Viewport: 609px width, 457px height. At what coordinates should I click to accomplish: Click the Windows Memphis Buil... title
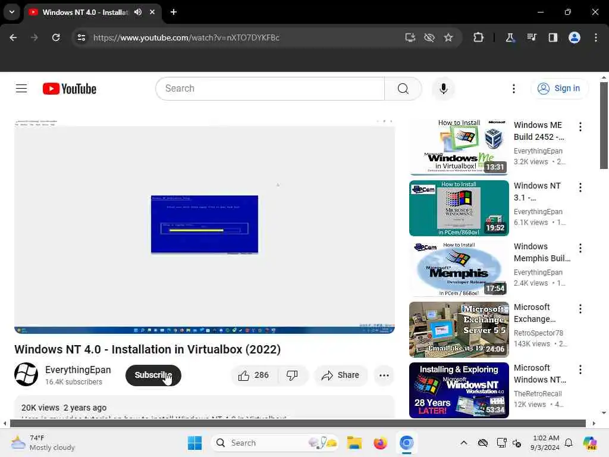pyautogui.click(x=542, y=252)
